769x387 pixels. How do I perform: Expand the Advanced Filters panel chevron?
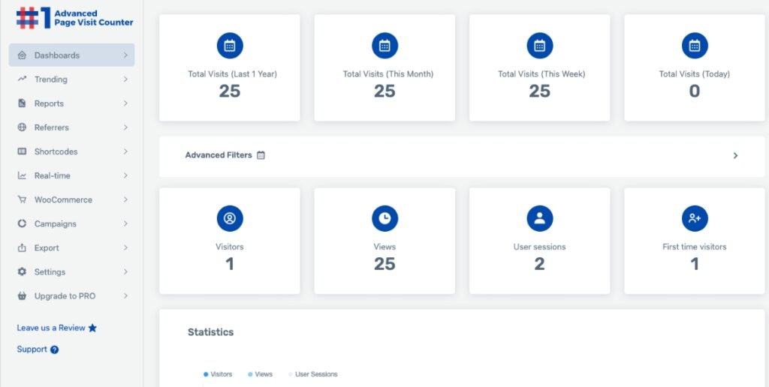(735, 156)
